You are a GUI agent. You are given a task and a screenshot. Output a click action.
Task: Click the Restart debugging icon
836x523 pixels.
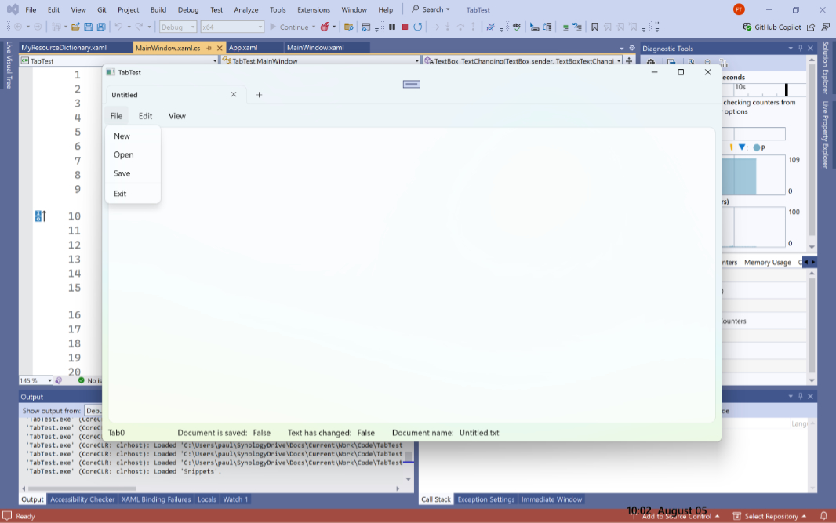point(418,27)
